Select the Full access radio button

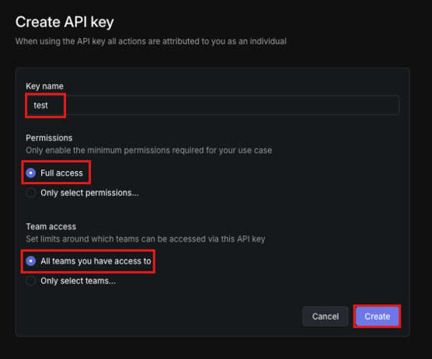pyautogui.click(x=31, y=173)
